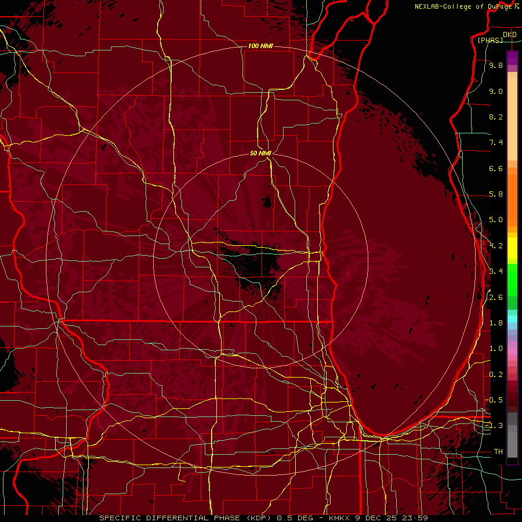Select the gray segment near TH
This screenshot has width=522, height=522.
coord(512,446)
